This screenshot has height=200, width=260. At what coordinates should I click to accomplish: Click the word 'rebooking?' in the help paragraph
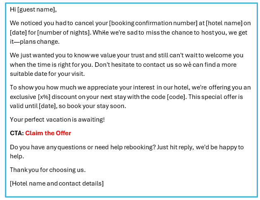(140, 147)
